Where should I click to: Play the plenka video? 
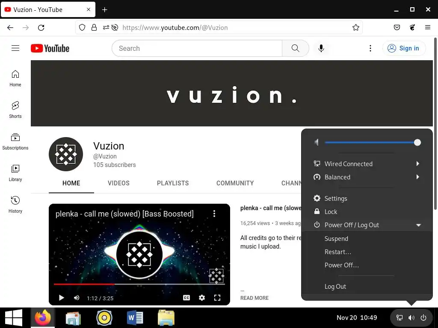(x=62, y=298)
